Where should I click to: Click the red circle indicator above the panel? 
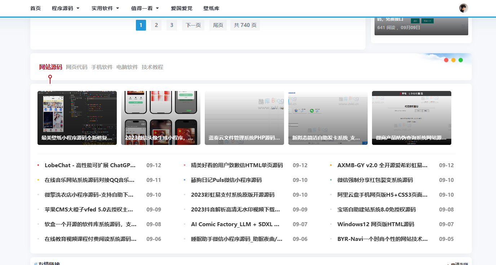pos(446,60)
